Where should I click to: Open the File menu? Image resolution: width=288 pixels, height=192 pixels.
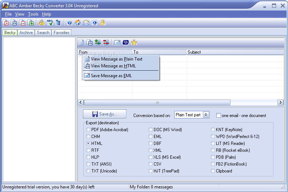[x=8, y=14]
